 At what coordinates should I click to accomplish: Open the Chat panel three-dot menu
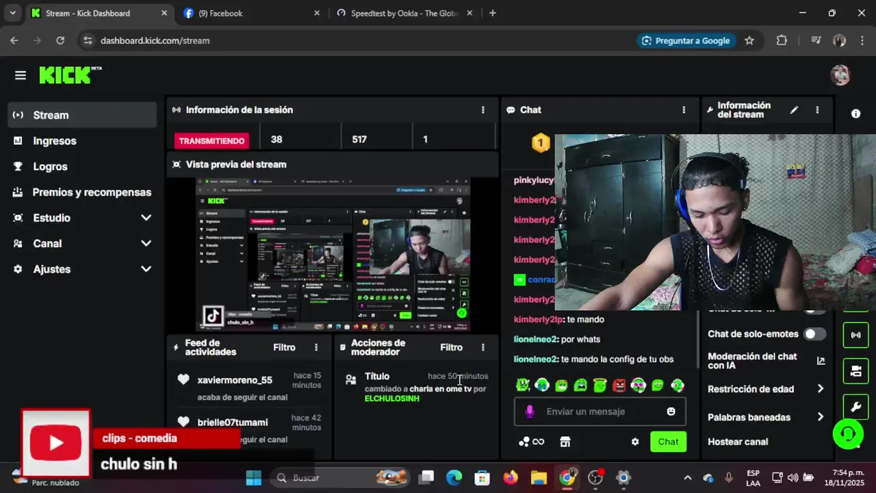point(683,110)
